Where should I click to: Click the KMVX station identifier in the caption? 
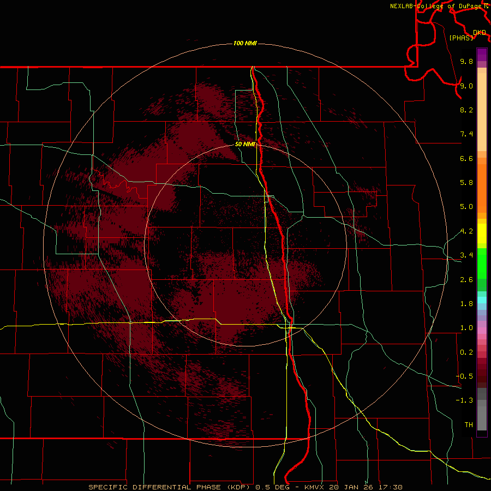(313, 487)
